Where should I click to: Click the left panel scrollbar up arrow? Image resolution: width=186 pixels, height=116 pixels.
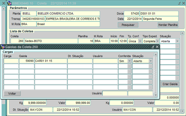coord(4,9)
